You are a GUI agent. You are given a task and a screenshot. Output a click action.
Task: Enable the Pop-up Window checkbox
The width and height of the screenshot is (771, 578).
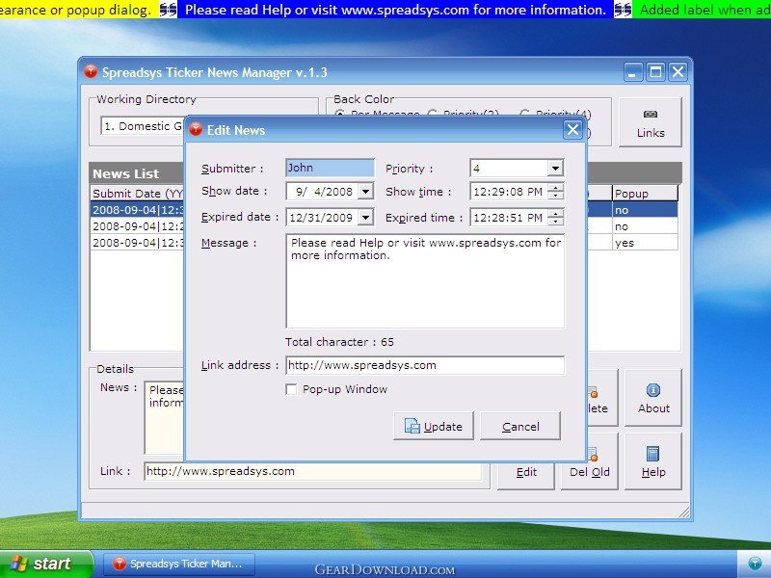[291, 390]
